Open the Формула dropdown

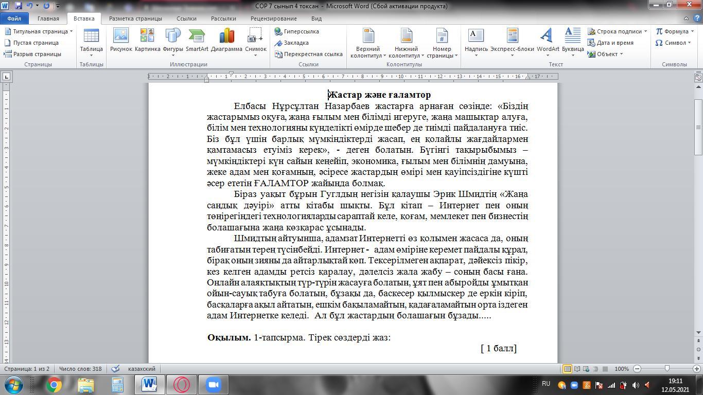(x=692, y=31)
